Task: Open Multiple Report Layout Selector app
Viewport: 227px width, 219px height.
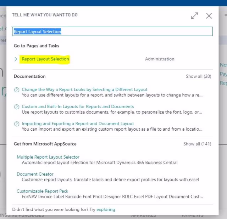Action: (x=48, y=157)
